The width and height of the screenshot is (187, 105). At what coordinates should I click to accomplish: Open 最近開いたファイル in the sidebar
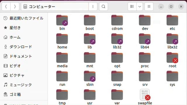pos(24,18)
